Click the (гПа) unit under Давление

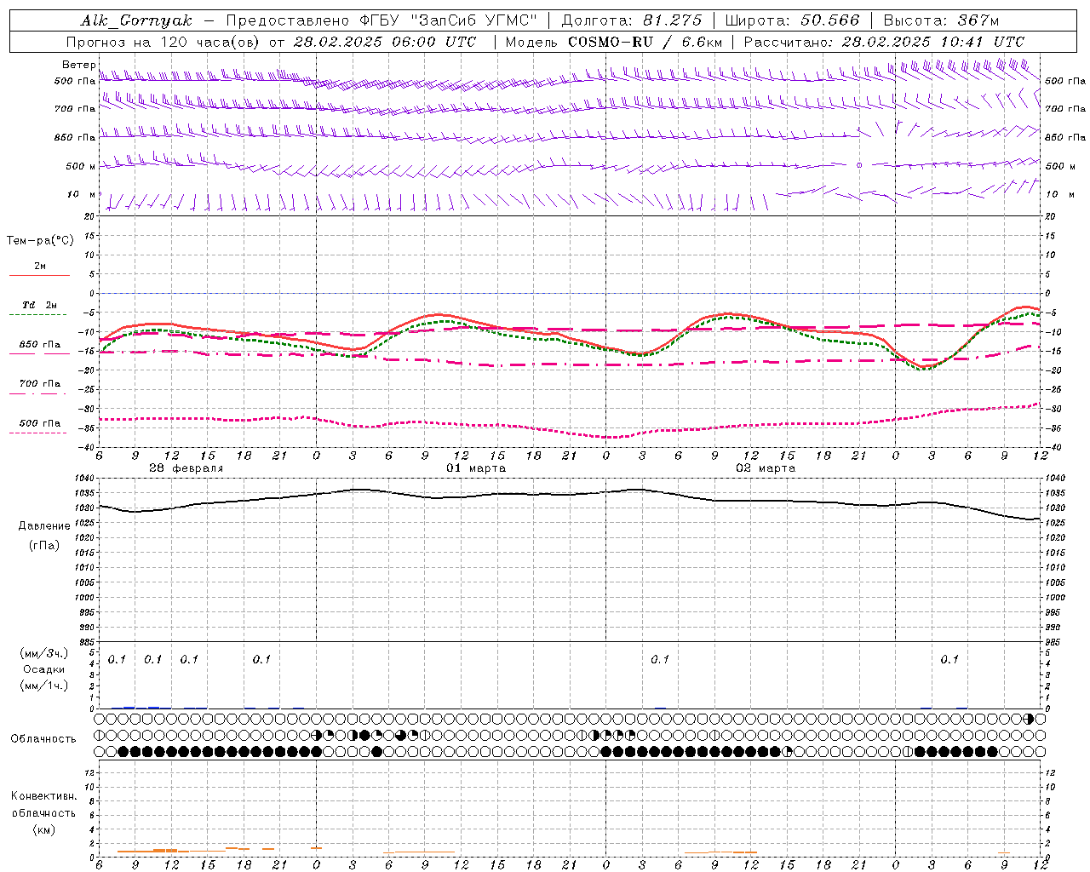[x=43, y=545]
